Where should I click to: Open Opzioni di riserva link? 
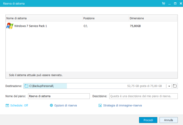click(66, 106)
